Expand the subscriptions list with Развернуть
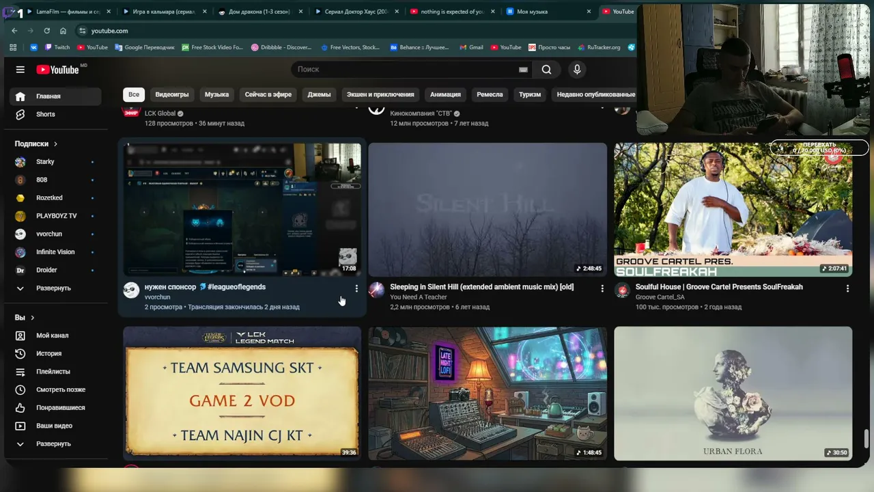The image size is (874, 492). (x=56, y=288)
